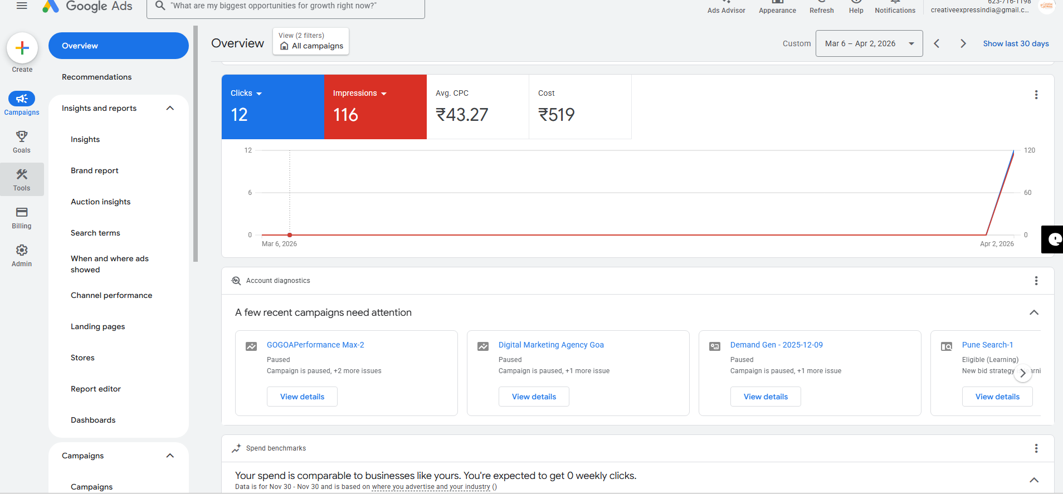This screenshot has height=494, width=1063.
Task: Open Ads Advisor
Action: click(726, 7)
